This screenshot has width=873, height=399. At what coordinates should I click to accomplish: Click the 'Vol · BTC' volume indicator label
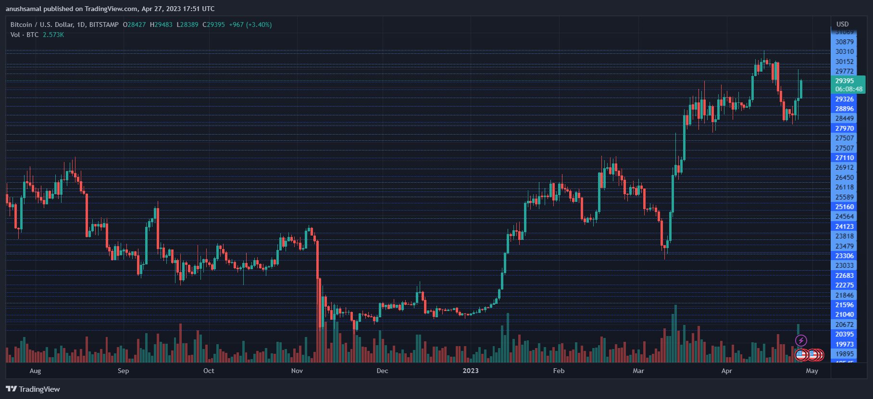[x=25, y=35]
